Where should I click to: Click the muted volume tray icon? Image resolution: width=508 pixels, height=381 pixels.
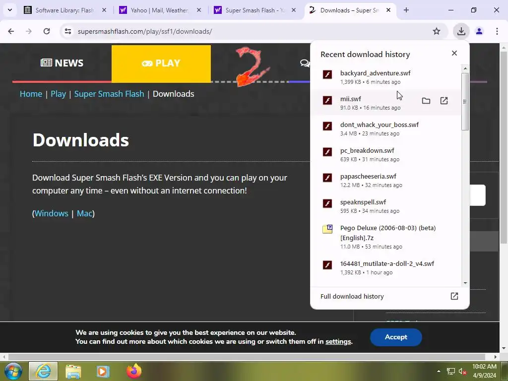pos(463,372)
